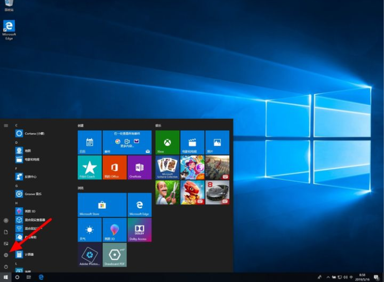Click the Windows Start button on taskbar
This screenshot has width=385, height=282.
coord(6,277)
